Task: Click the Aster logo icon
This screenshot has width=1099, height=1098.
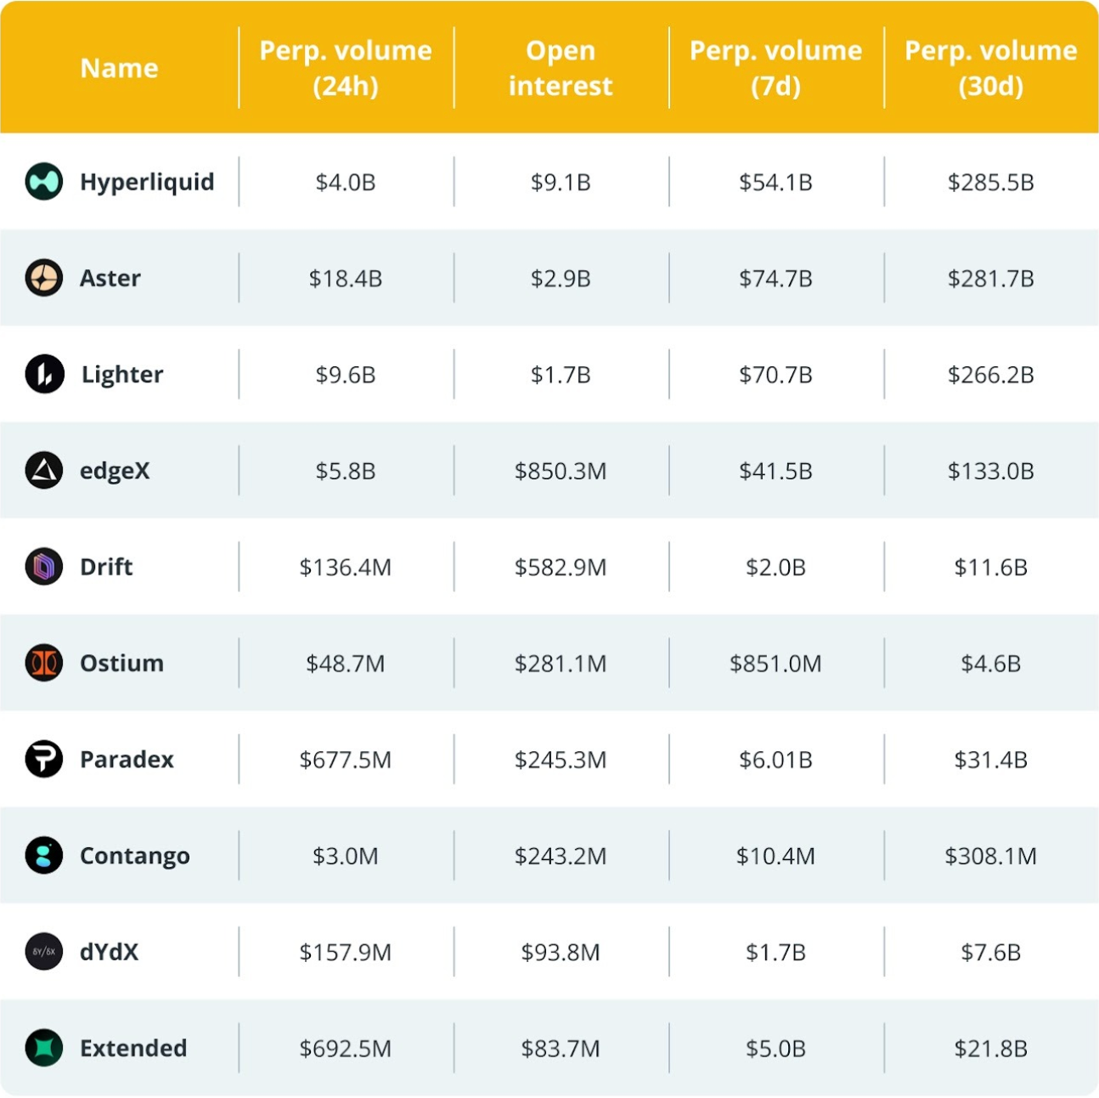Action: pos(44,278)
